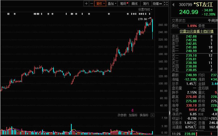Select the 卖三 ask price 242.85

pos(191,44)
